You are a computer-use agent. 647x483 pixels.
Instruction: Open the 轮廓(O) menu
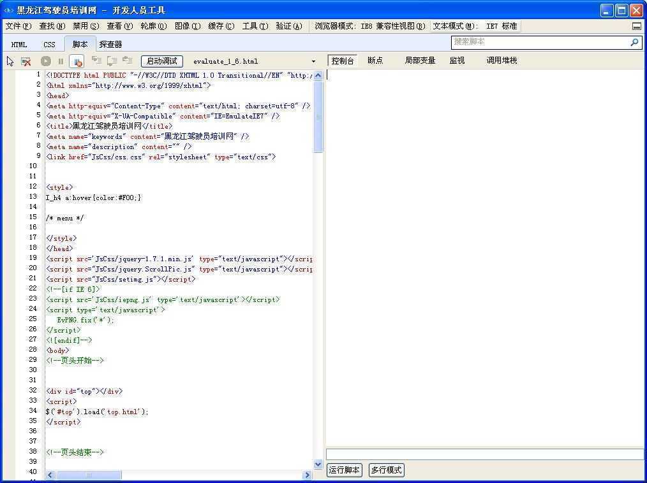tap(154, 26)
